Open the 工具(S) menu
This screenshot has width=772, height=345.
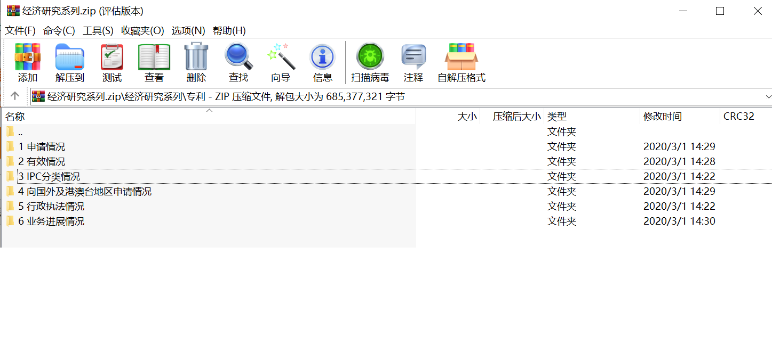click(x=98, y=31)
